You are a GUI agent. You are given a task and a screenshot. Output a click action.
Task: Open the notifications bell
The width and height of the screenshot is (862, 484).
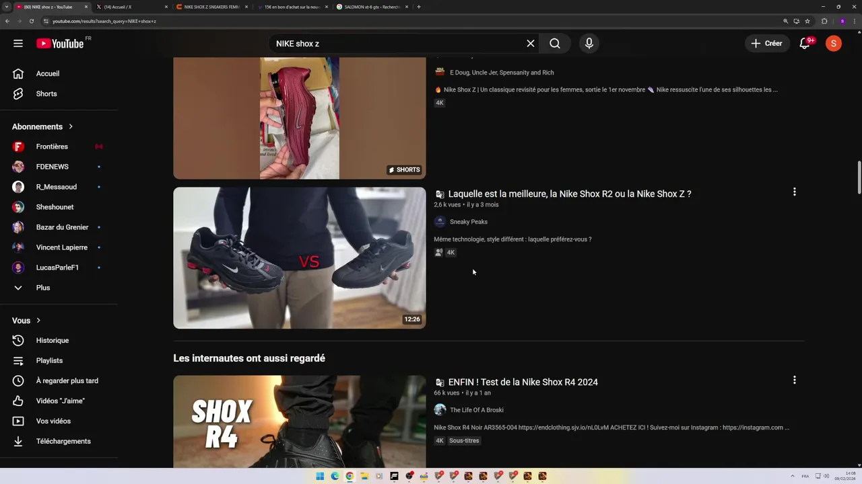(x=805, y=44)
